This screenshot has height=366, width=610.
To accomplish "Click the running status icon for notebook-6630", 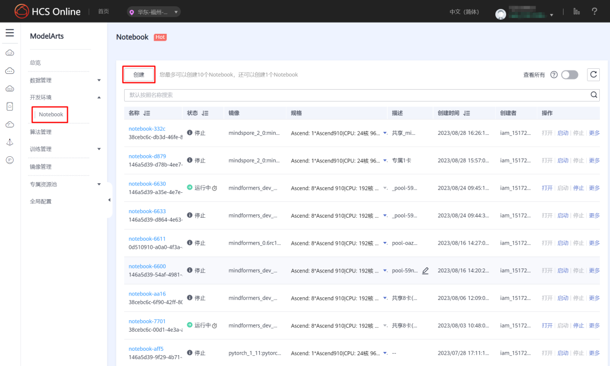I will coord(189,187).
